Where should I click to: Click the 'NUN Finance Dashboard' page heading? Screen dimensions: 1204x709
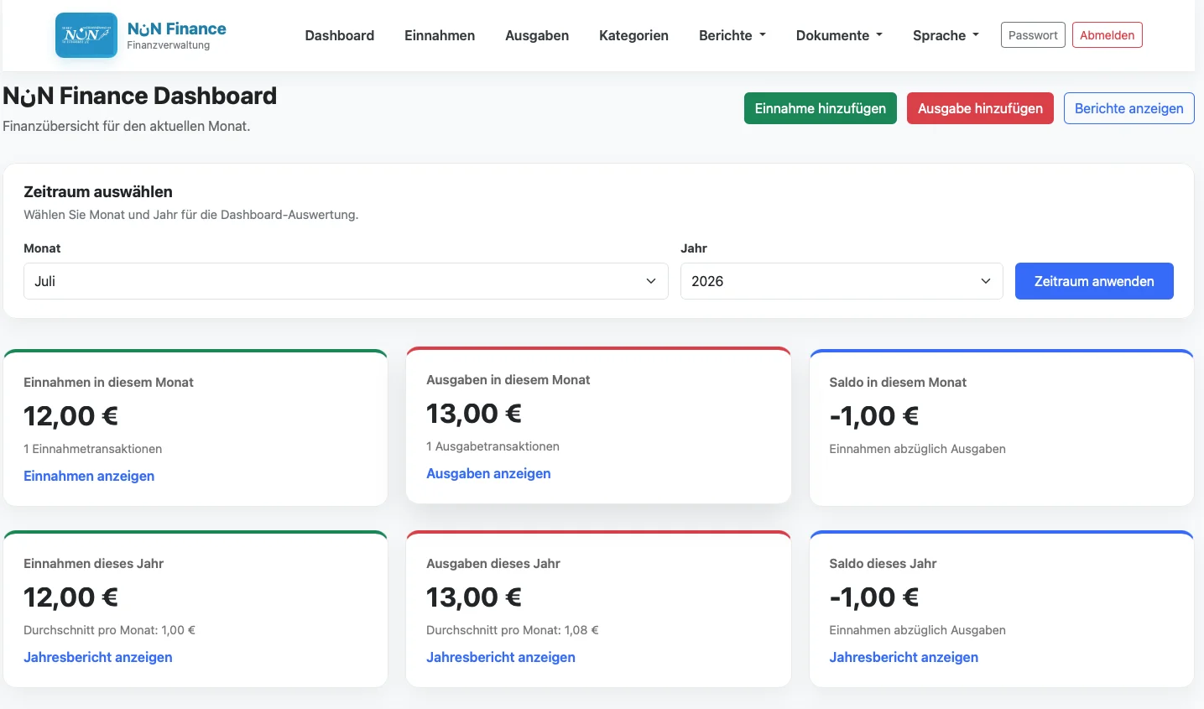click(139, 96)
